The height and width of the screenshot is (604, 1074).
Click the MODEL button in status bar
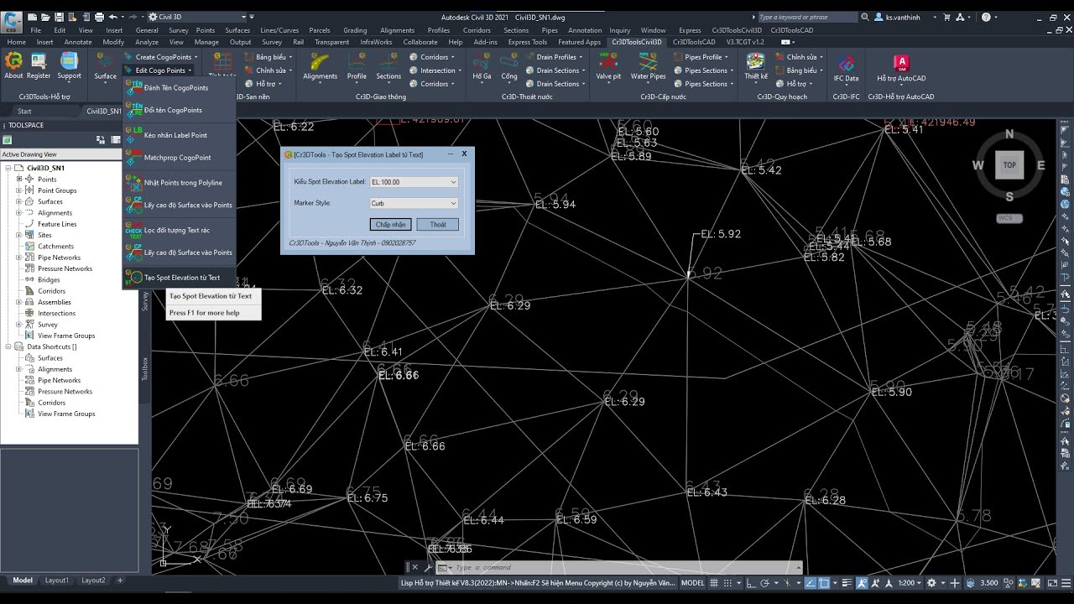[693, 582]
